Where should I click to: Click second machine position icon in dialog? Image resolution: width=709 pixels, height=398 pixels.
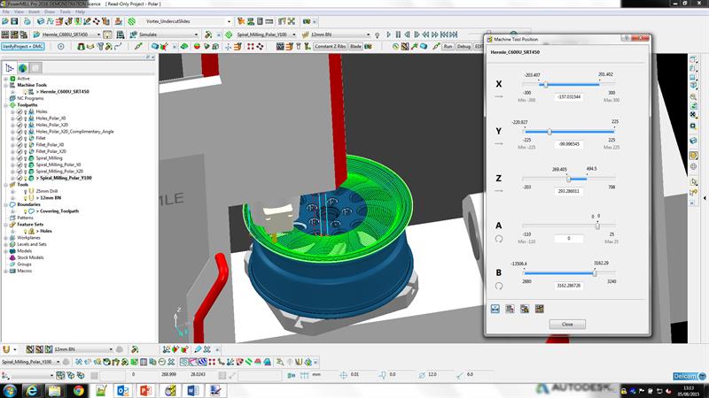tap(510, 309)
